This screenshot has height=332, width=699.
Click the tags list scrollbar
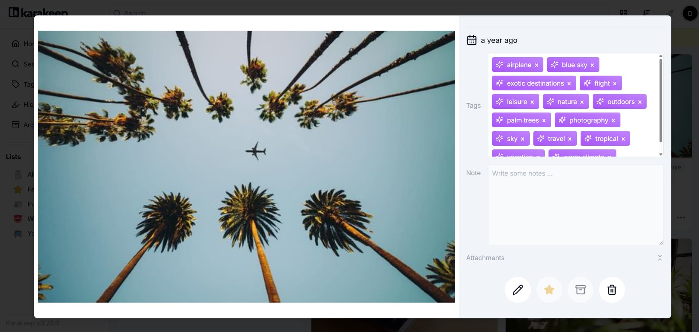pyautogui.click(x=661, y=100)
